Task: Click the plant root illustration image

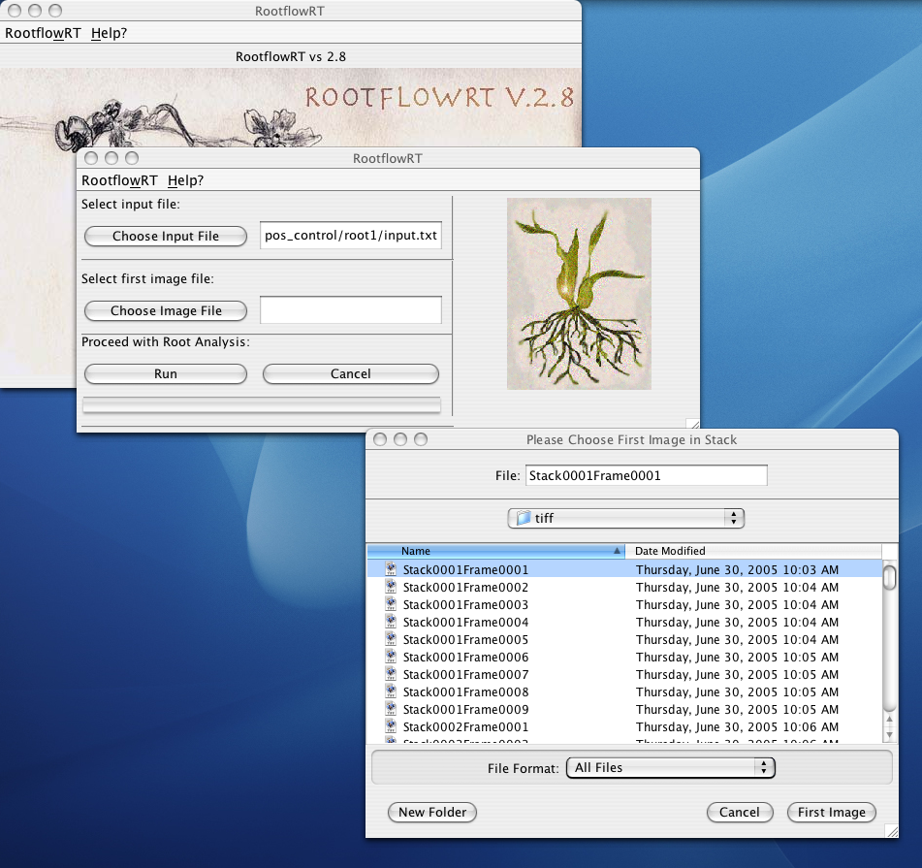Action: [579, 294]
